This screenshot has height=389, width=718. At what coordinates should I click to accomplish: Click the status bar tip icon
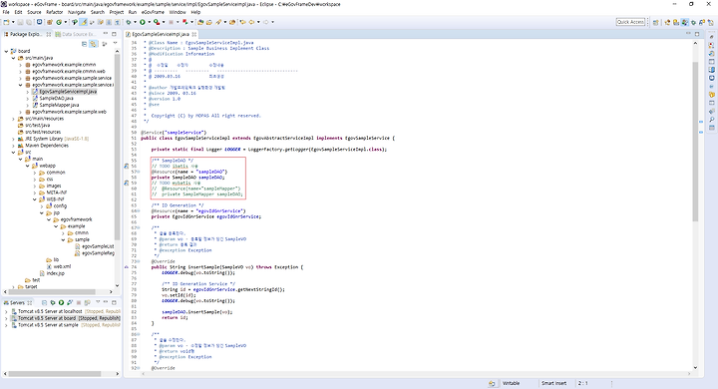(x=492, y=383)
